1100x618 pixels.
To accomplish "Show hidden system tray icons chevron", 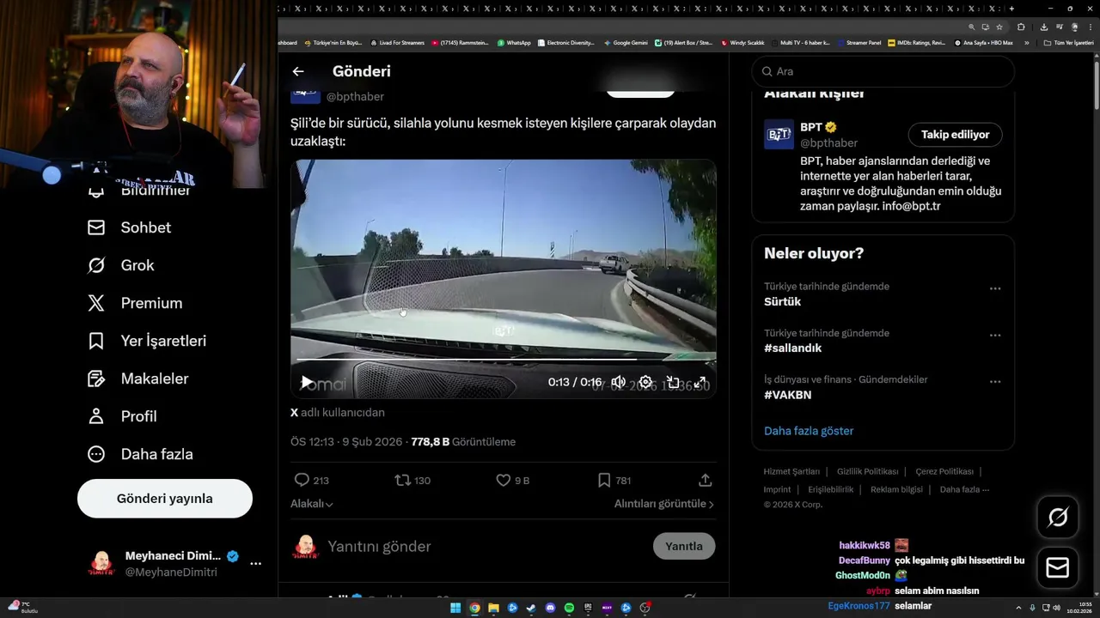I will (x=1019, y=608).
